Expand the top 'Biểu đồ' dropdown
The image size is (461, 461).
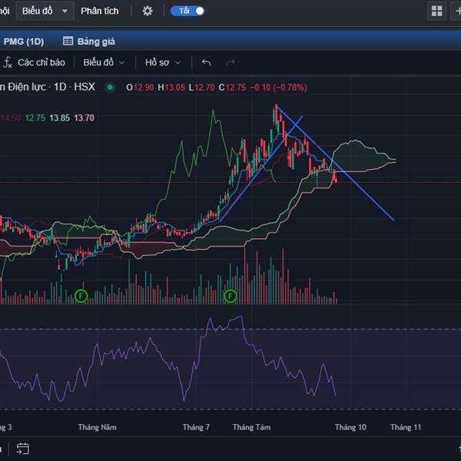pos(45,11)
